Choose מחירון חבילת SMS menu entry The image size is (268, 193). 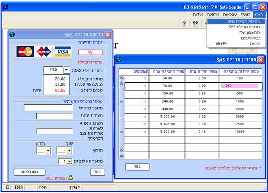(x=236, y=27)
